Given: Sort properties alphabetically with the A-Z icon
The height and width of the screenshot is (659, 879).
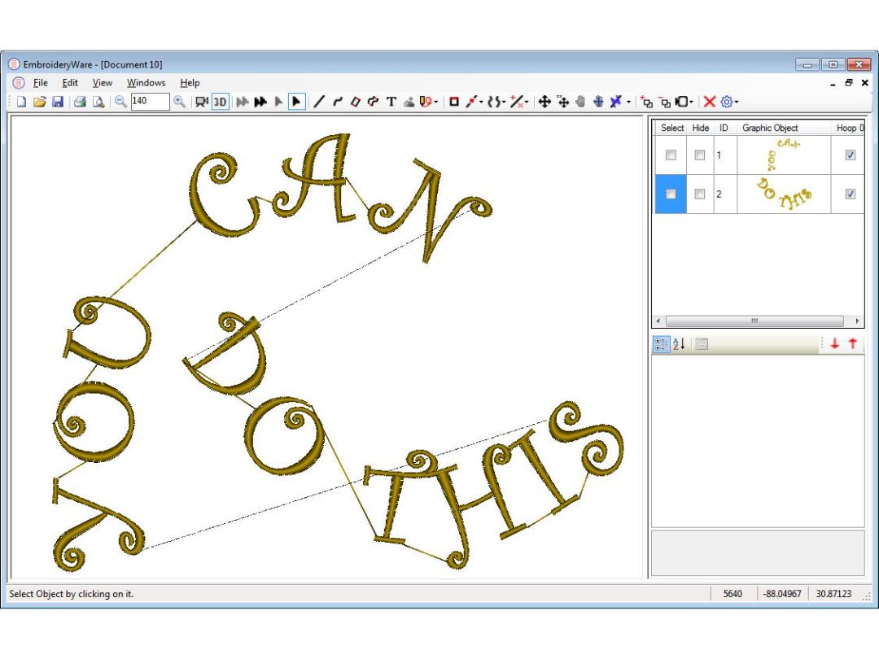Looking at the screenshot, I should pos(679,344).
